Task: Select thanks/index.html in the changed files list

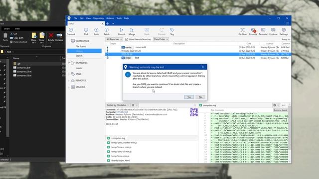Action: click(152, 161)
